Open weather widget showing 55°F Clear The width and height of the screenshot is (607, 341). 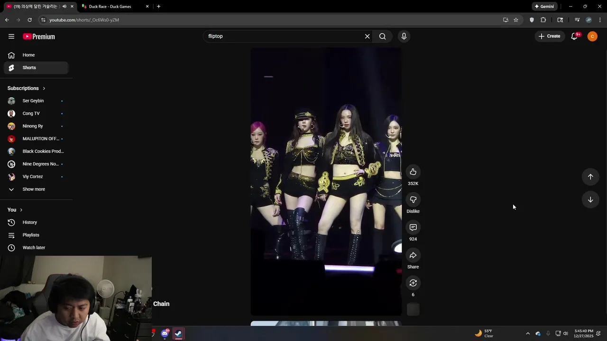point(484,333)
